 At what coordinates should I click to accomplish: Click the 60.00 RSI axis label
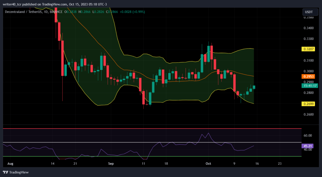(308, 135)
